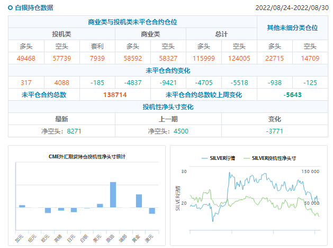Click the 黄金 bar in the bar chart
This screenshot has width=333, height=248.
click(x=139, y=201)
